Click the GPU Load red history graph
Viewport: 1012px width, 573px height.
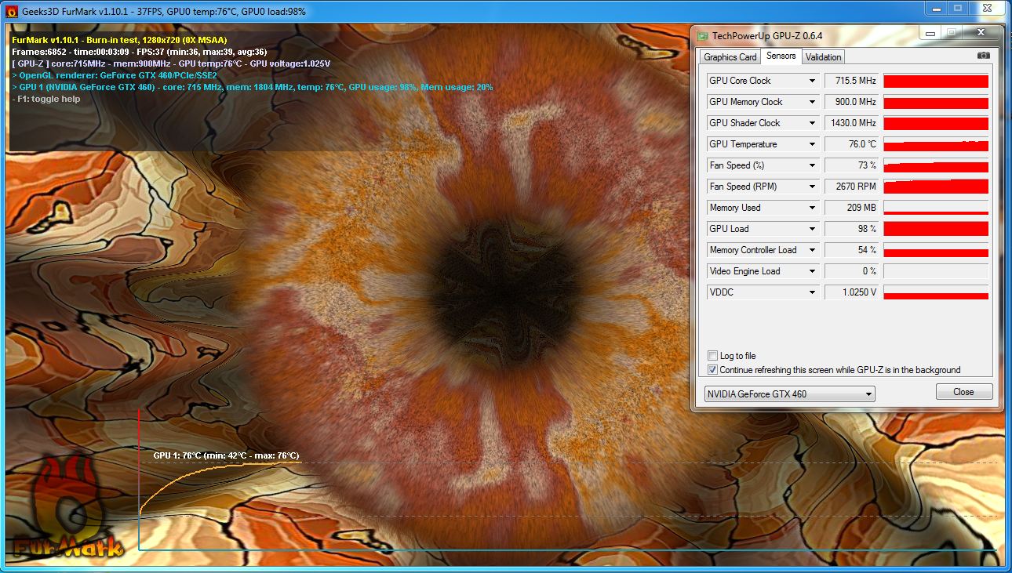click(935, 229)
